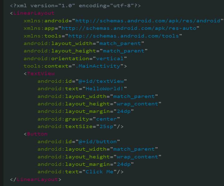The image size is (224, 186).
Task: Click the orientation value vertical
Action: [110, 59]
